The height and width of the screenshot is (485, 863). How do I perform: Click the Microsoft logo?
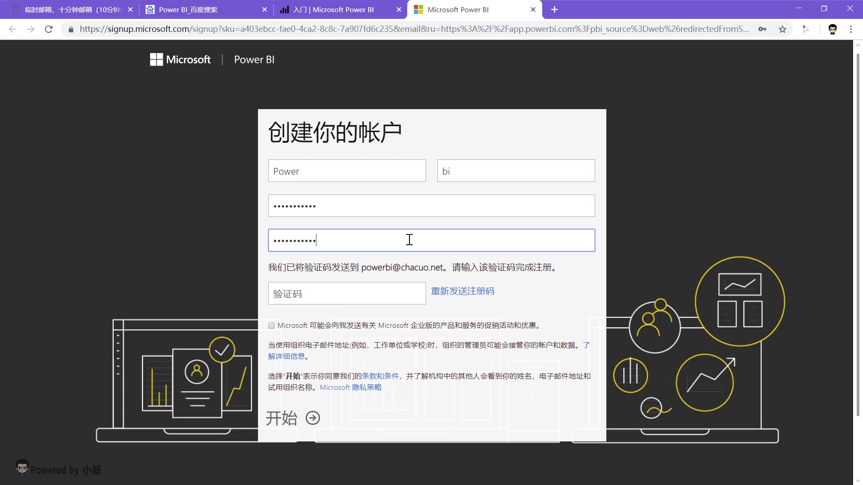[180, 60]
